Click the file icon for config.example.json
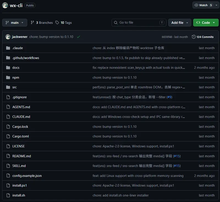This screenshot has width=220, height=202. [8, 176]
